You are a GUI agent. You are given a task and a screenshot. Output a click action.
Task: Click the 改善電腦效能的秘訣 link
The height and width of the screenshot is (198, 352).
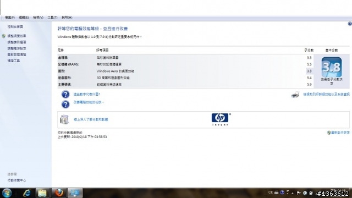pyautogui.click(x=88, y=102)
